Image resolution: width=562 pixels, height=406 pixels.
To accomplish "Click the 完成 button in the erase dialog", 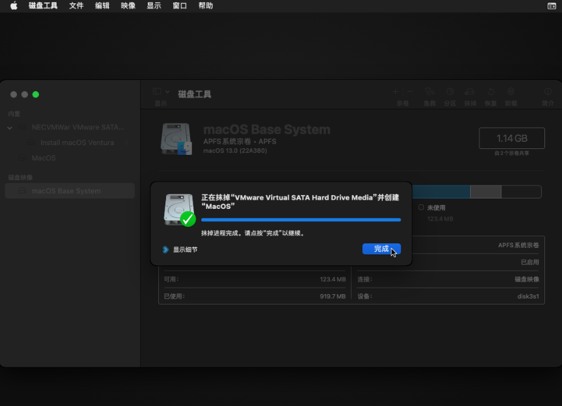I will (x=381, y=249).
